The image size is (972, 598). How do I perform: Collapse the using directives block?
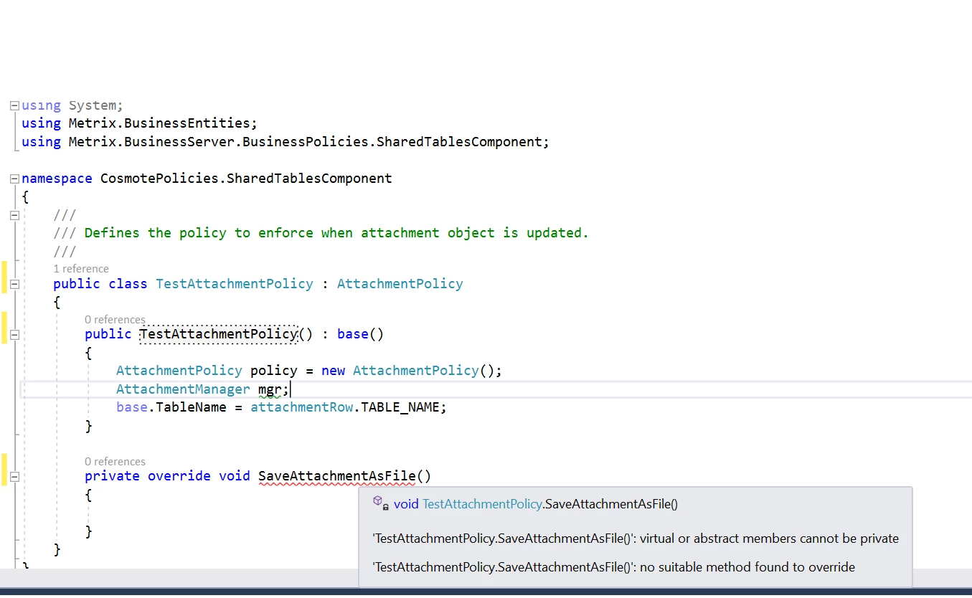(x=14, y=105)
